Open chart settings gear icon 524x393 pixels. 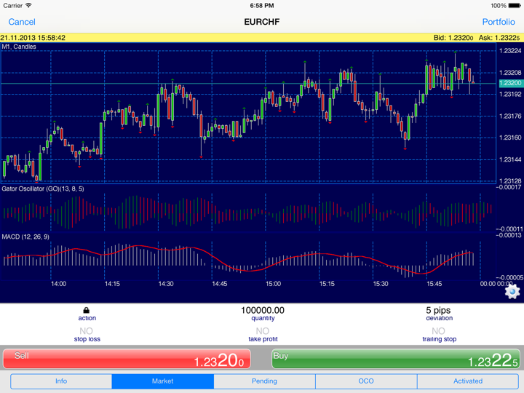(512, 291)
